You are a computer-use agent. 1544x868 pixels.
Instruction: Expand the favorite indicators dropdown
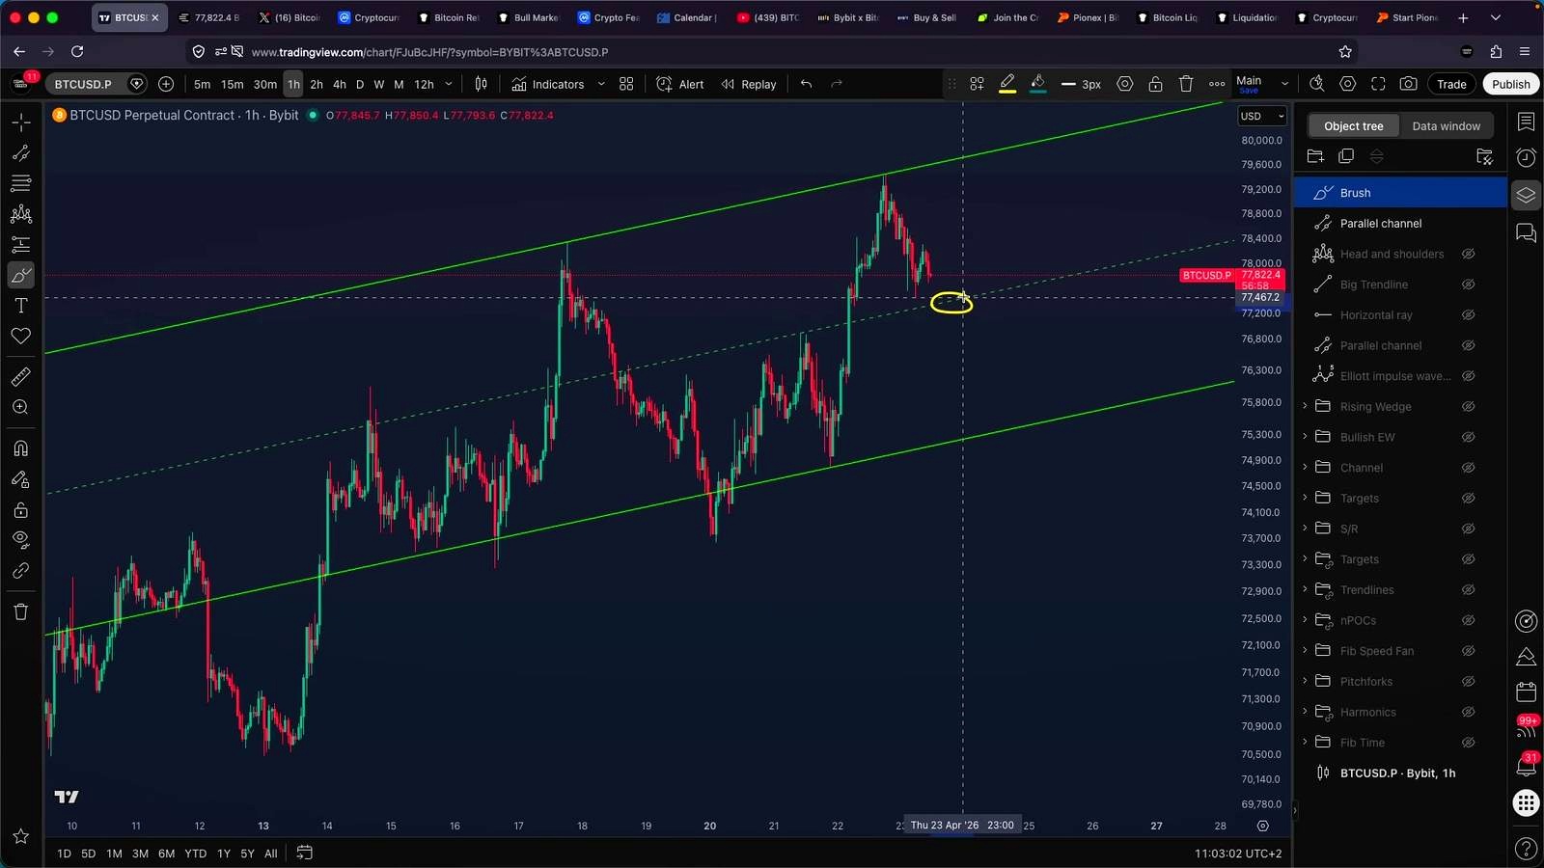[601, 84]
